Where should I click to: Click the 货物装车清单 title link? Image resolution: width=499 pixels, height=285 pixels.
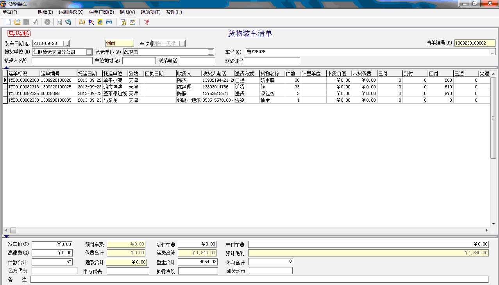coord(250,34)
